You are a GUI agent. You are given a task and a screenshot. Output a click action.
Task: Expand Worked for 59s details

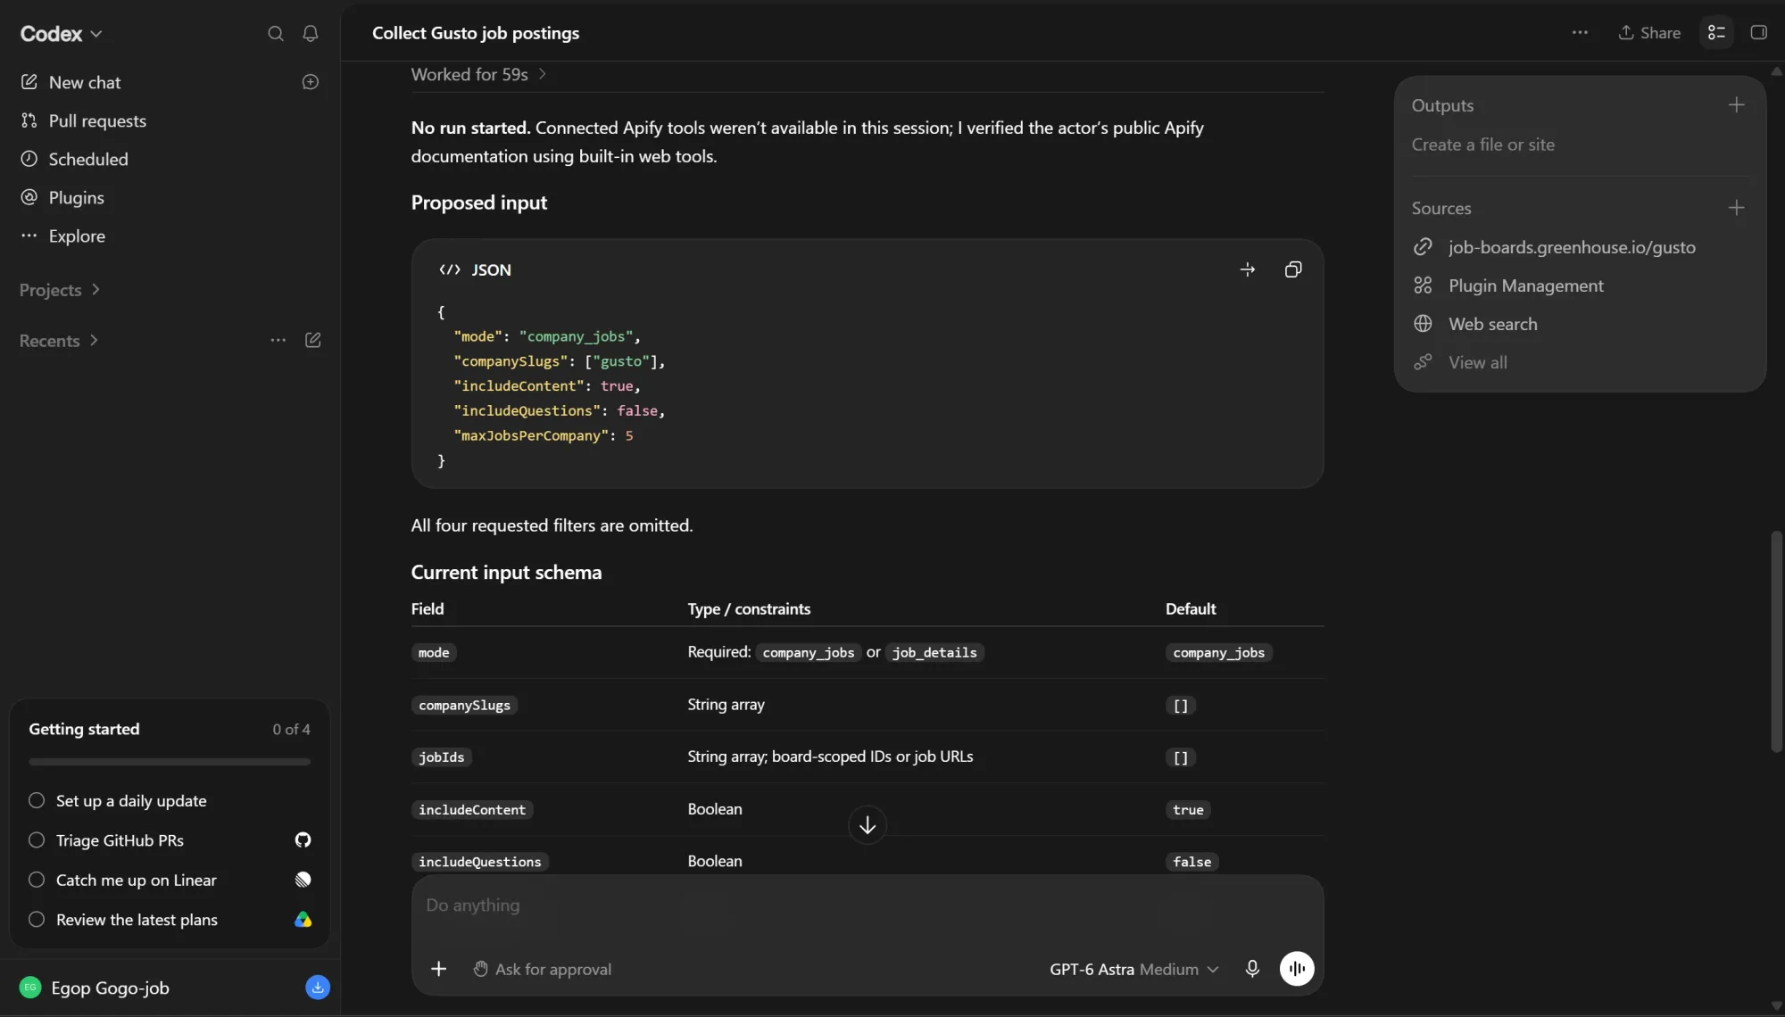coord(478,75)
